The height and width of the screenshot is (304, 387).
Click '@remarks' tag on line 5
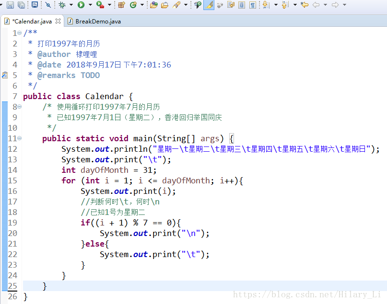coord(56,75)
